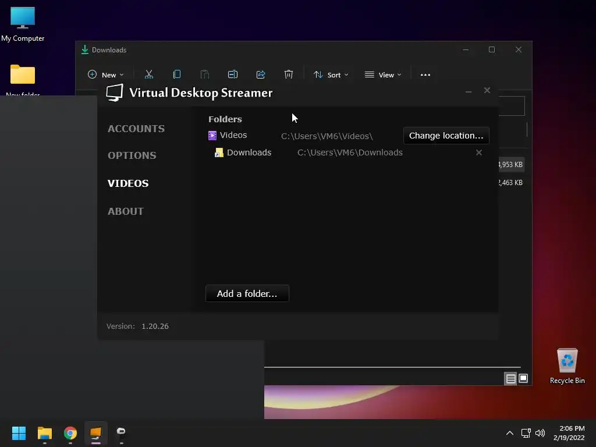Image resolution: width=596 pixels, height=447 pixels.
Task: Select the New folder desktop icon
Action: [x=23, y=79]
